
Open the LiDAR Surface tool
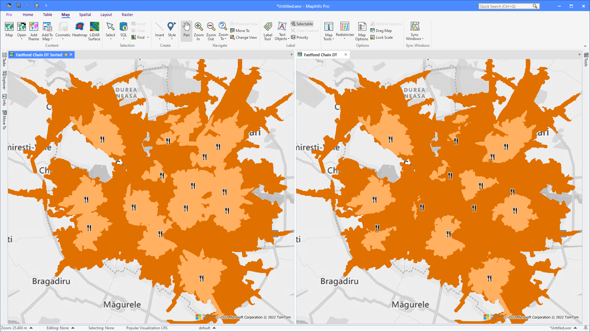(94, 31)
